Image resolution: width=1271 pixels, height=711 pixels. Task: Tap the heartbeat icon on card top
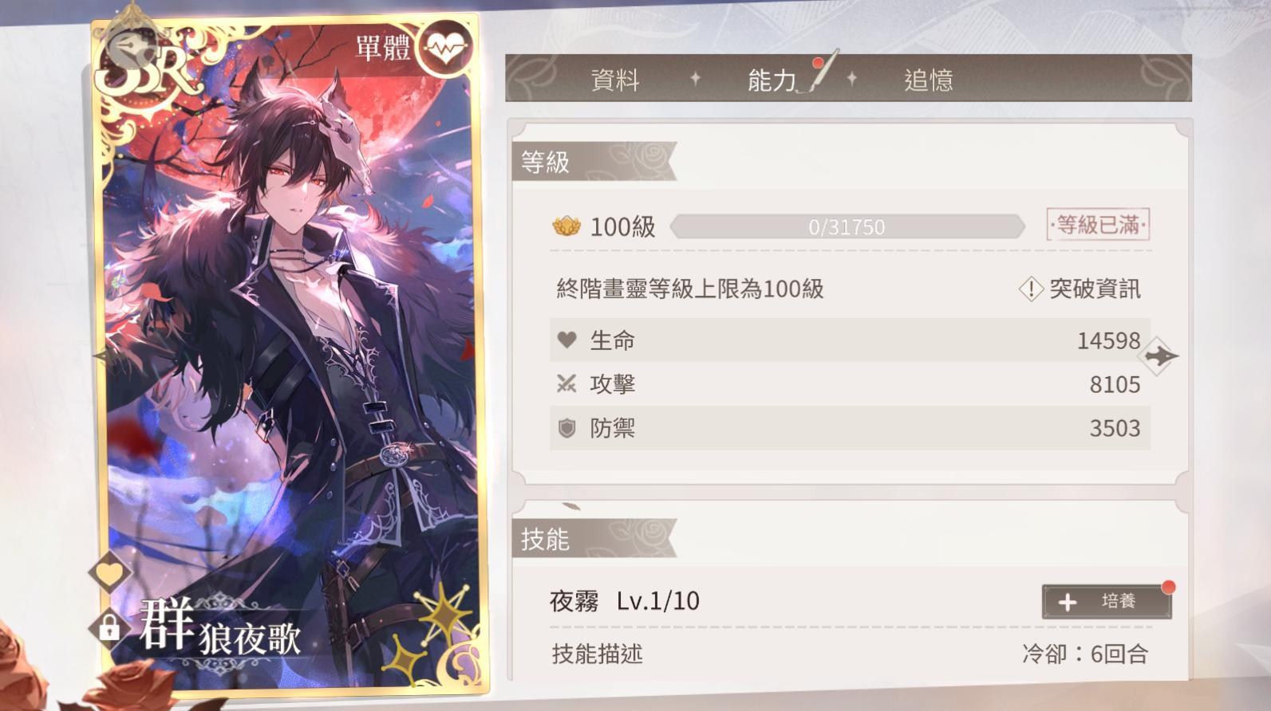(444, 49)
